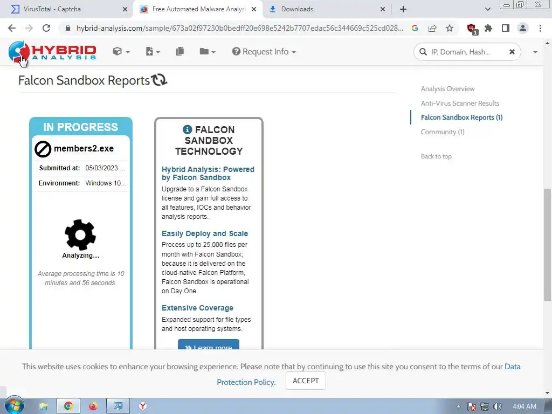Image resolution: width=552 pixels, height=414 pixels.
Task: Open a new browser tab
Action: pos(403,9)
